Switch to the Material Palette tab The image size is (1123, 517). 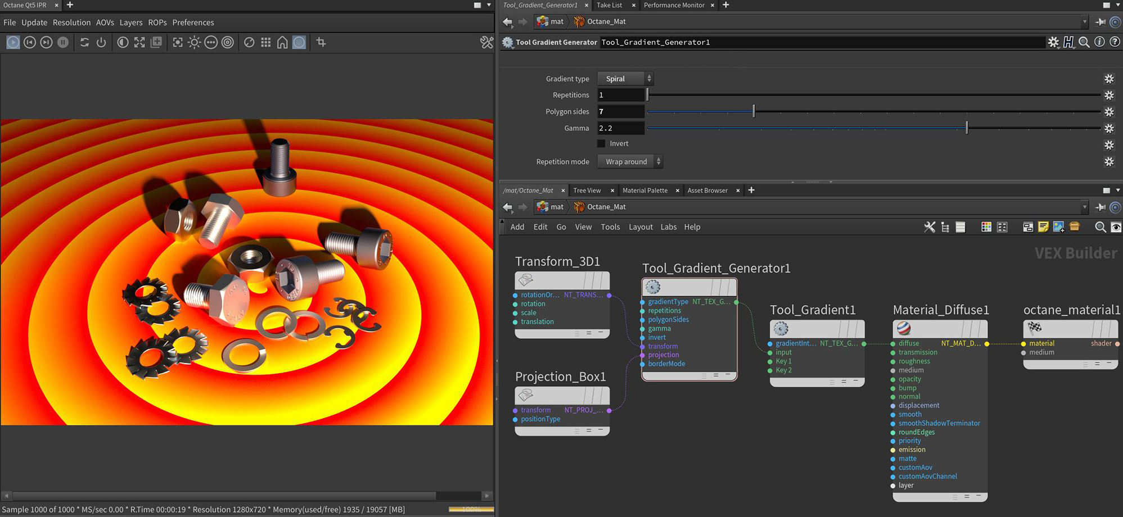(x=644, y=191)
